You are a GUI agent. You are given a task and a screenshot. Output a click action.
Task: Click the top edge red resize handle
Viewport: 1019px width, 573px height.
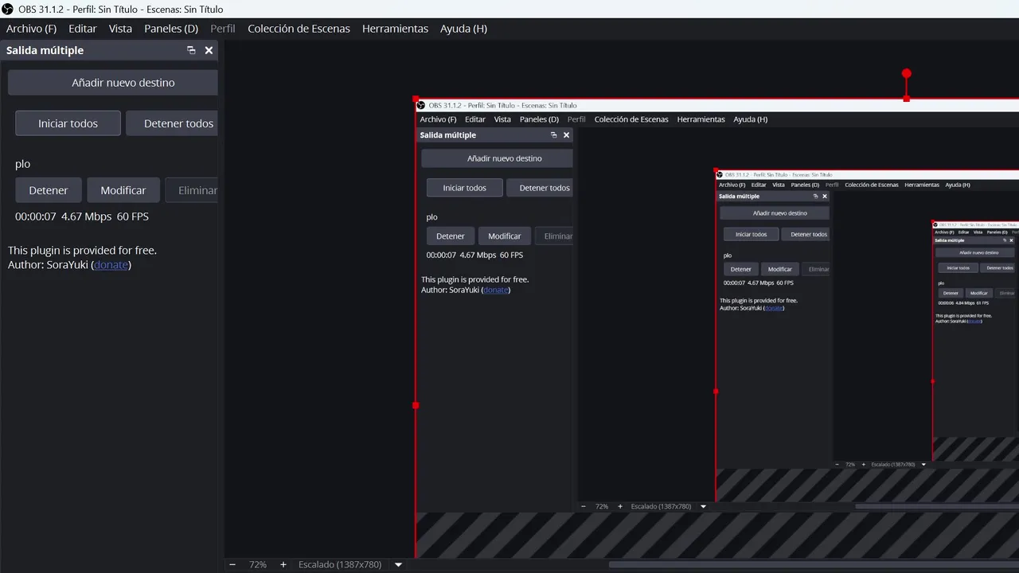(x=906, y=99)
